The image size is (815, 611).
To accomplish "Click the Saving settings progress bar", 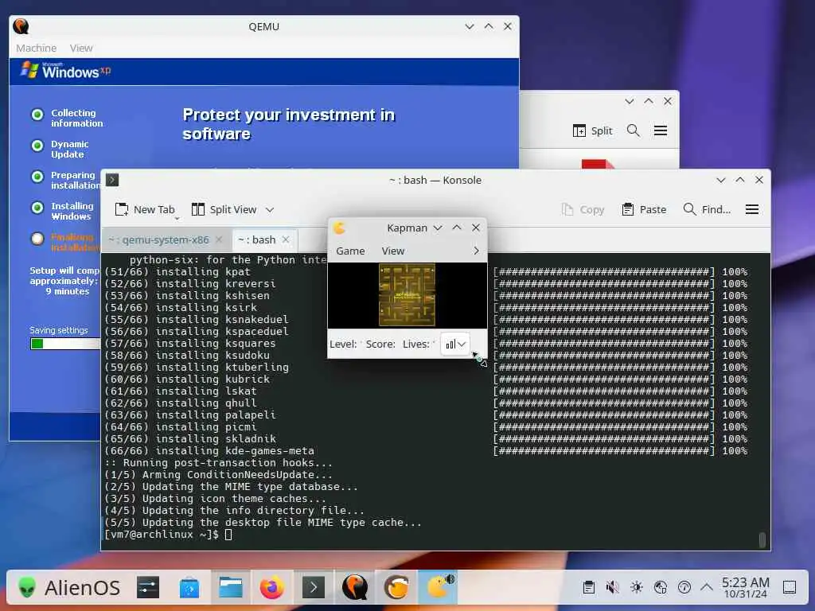I will tap(65, 344).
